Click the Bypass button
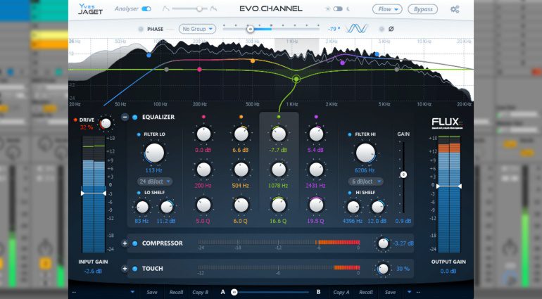542x299 pixels. (422, 9)
